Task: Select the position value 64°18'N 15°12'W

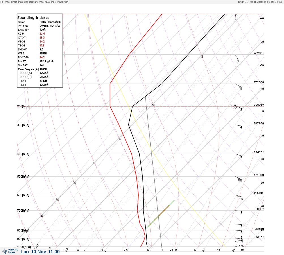Action: pos(50,26)
